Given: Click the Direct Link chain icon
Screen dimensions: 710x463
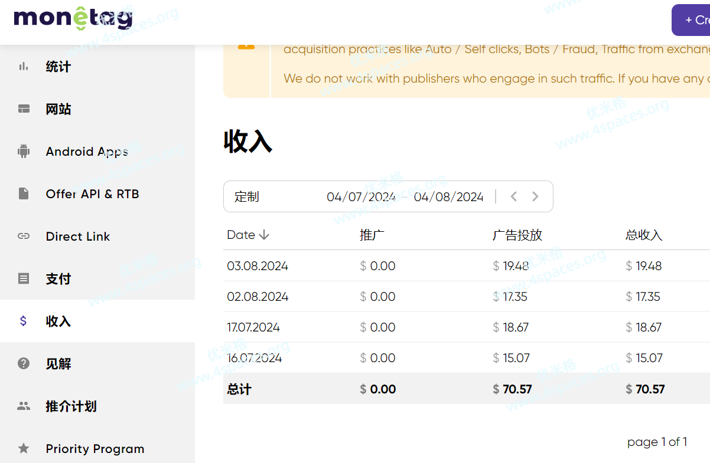Looking at the screenshot, I should tap(24, 237).
